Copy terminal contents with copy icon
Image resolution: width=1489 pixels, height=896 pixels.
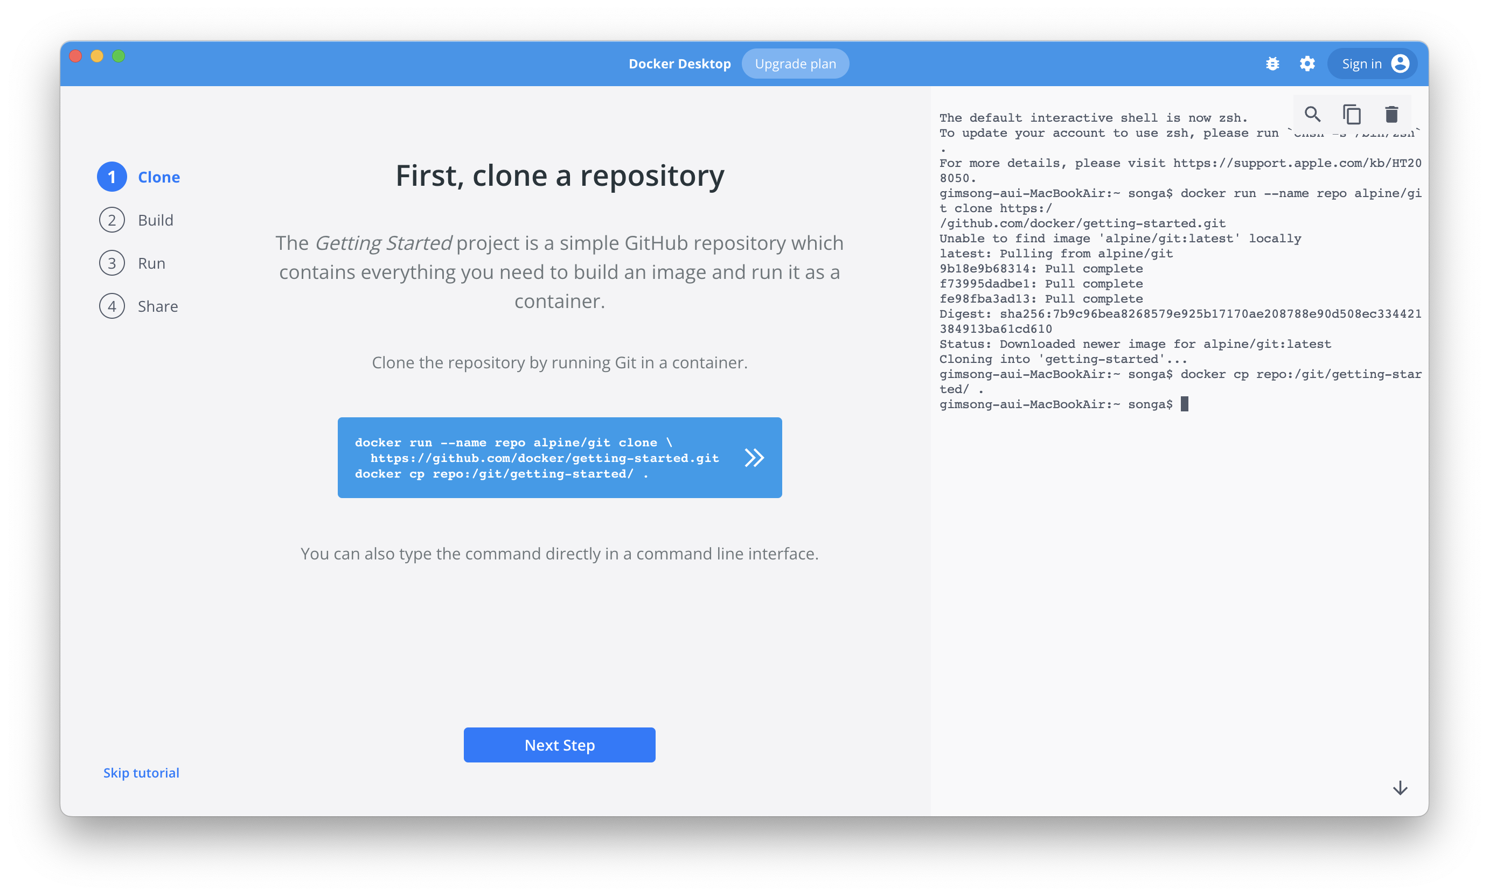click(1351, 114)
